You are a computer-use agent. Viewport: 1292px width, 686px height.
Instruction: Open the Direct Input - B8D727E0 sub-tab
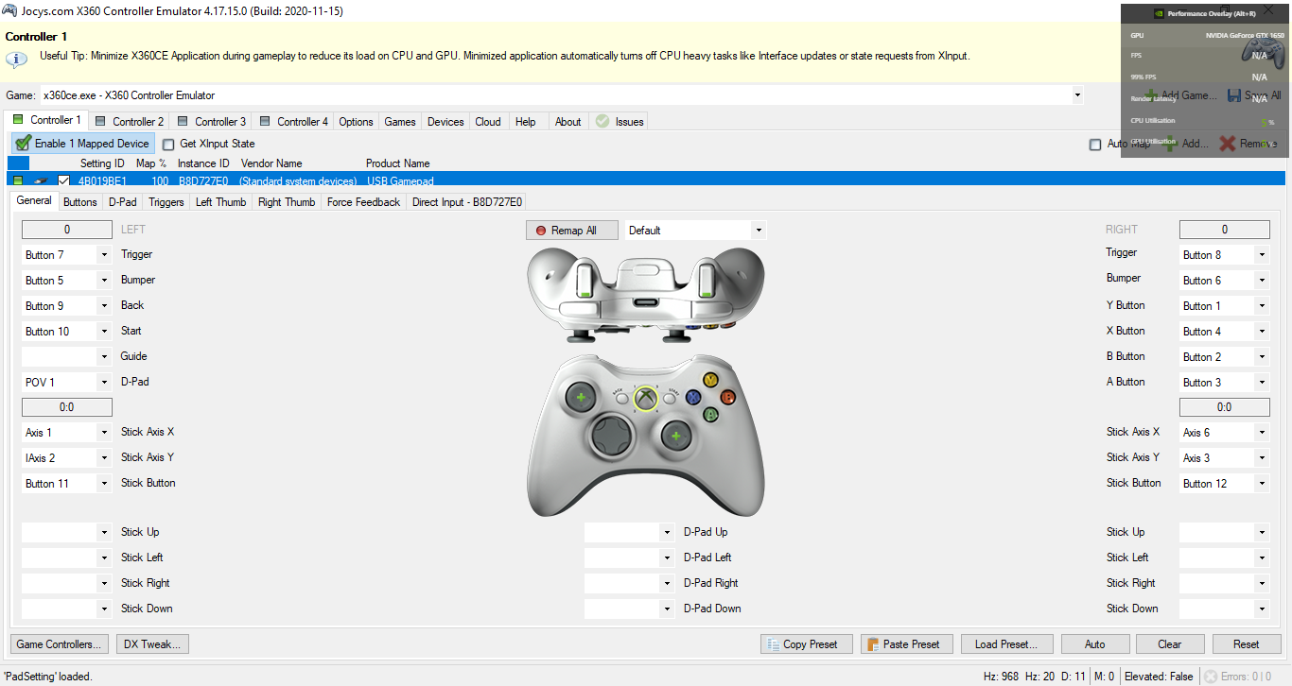467,202
